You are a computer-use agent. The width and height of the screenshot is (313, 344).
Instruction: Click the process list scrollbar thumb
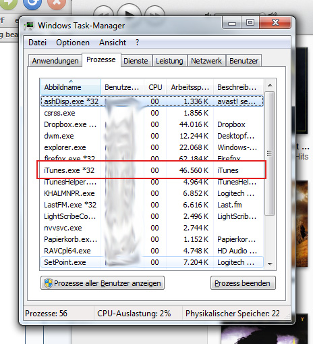(270, 153)
